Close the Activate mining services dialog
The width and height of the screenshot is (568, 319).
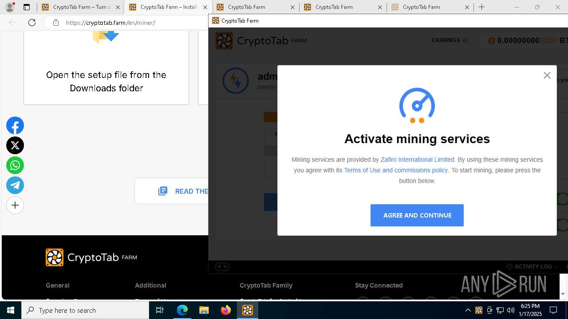[x=547, y=75]
